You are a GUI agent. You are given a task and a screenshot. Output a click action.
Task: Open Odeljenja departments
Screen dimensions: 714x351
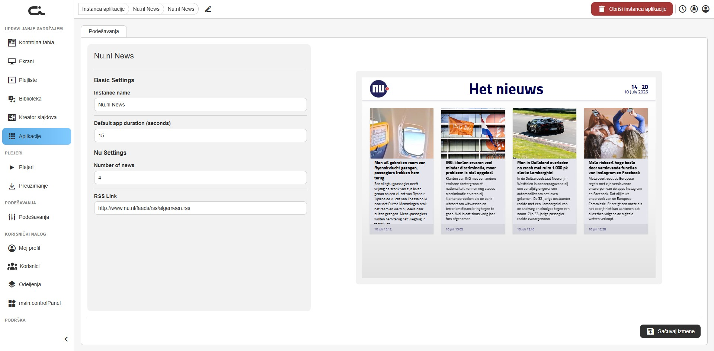(36, 284)
